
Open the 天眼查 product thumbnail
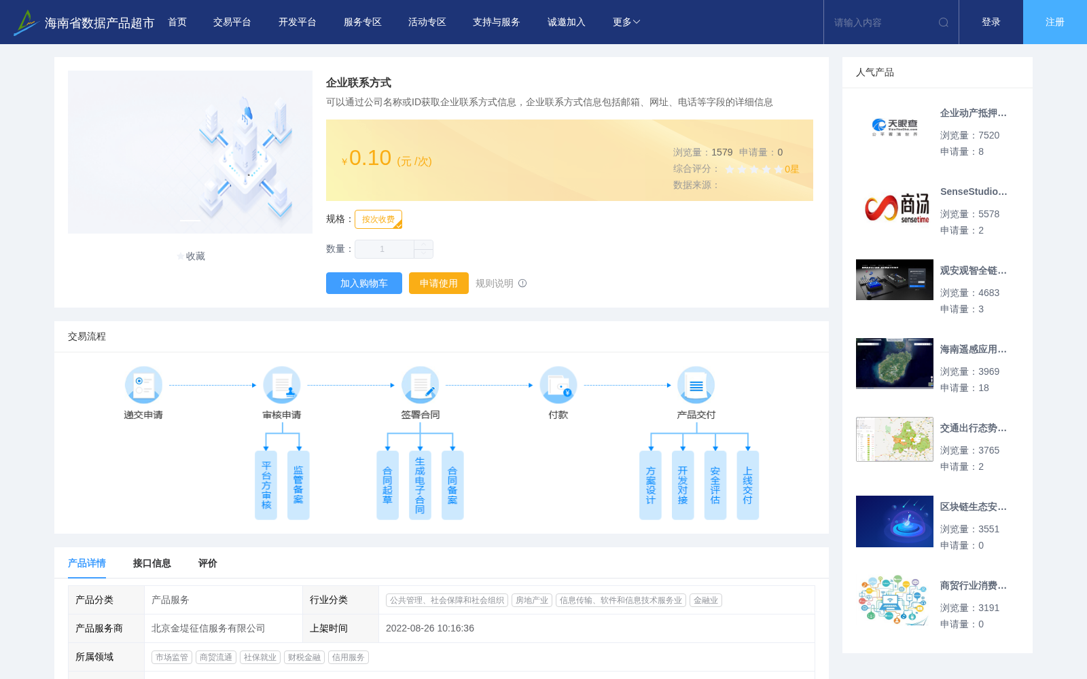(895, 128)
